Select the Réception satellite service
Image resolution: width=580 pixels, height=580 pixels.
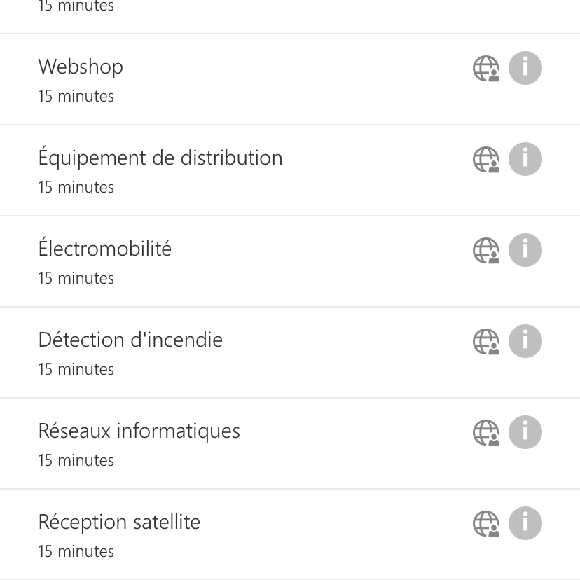119,522
